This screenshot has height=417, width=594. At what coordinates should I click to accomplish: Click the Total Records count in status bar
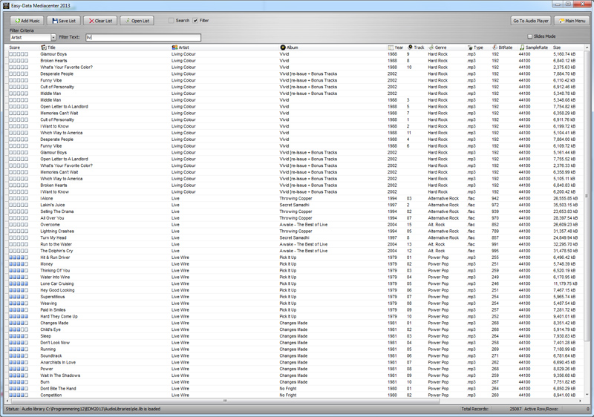515,409
